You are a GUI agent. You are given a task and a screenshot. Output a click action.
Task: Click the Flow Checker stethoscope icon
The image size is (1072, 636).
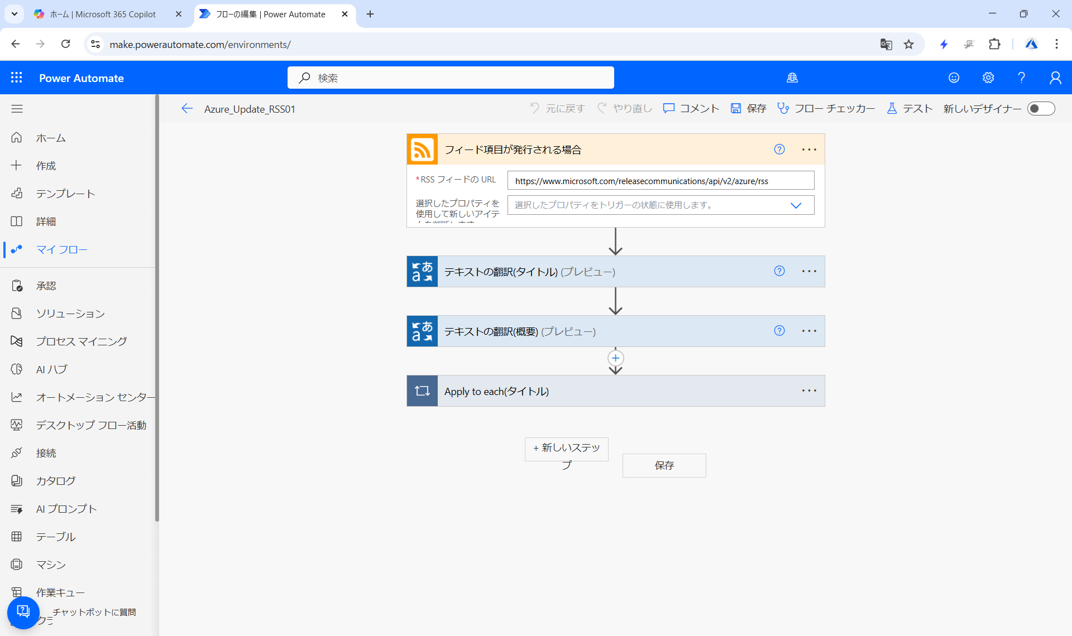[x=783, y=109]
